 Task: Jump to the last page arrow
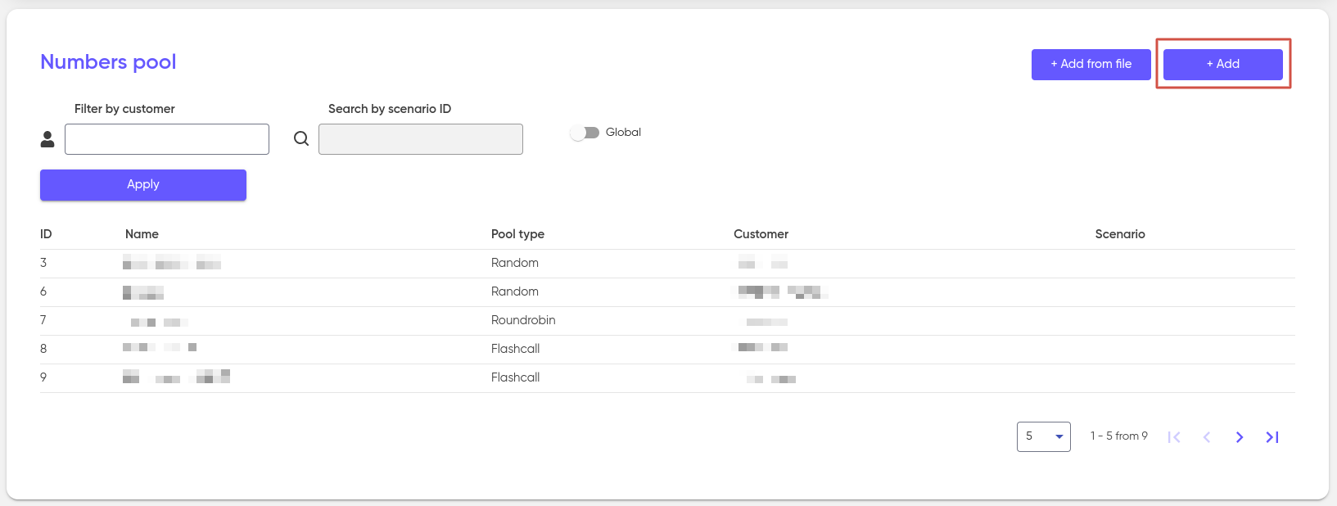pos(1272,437)
